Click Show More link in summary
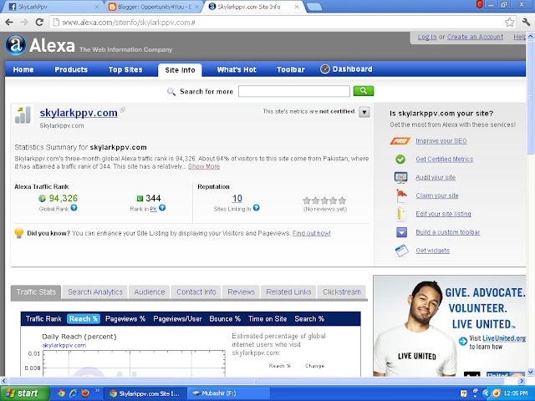Image resolution: width=535 pixels, height=401 pixels. click(204, 166)
